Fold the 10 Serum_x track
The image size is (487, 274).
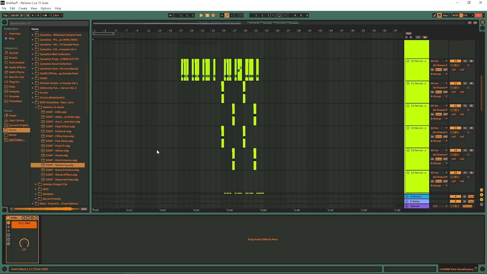pos(408,61)
